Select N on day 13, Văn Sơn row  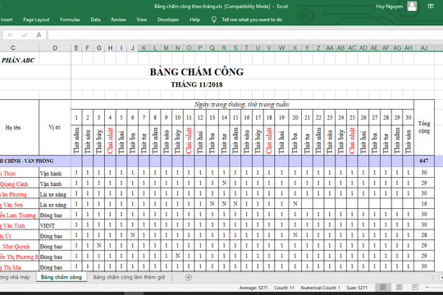coord(212,204)
